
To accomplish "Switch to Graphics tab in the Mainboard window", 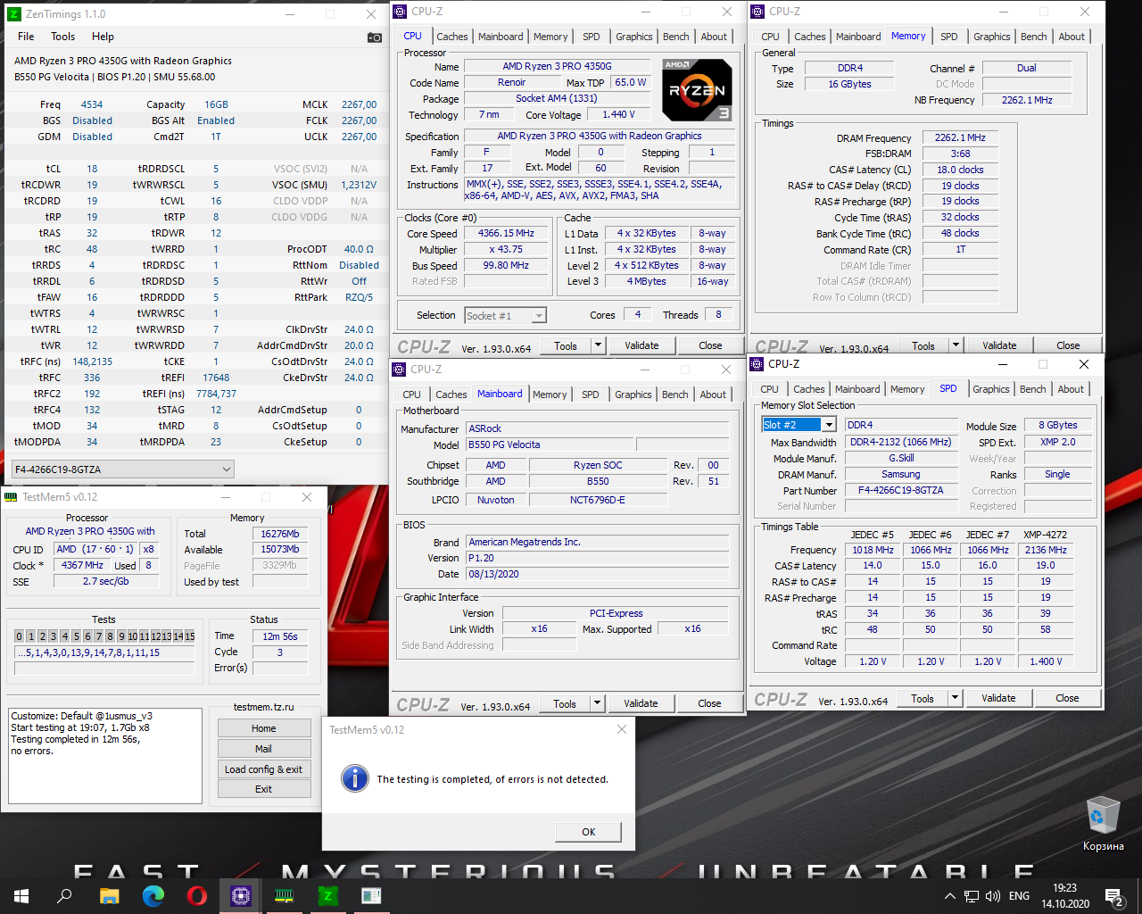I will (x=633, y=395).
